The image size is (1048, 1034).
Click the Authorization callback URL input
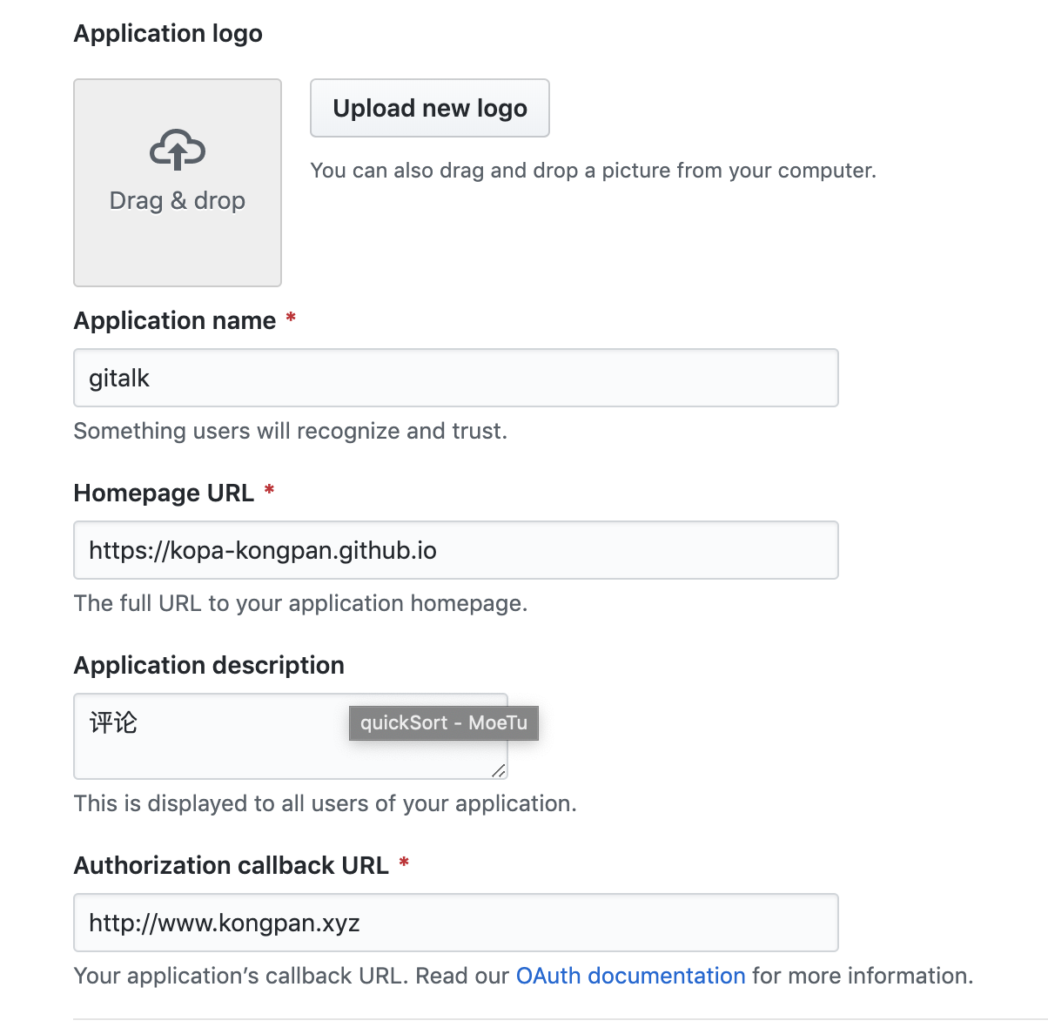pyautogui.click(x=456, y=923)
